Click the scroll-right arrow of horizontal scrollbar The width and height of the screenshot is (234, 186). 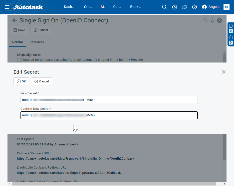(224, 184)
